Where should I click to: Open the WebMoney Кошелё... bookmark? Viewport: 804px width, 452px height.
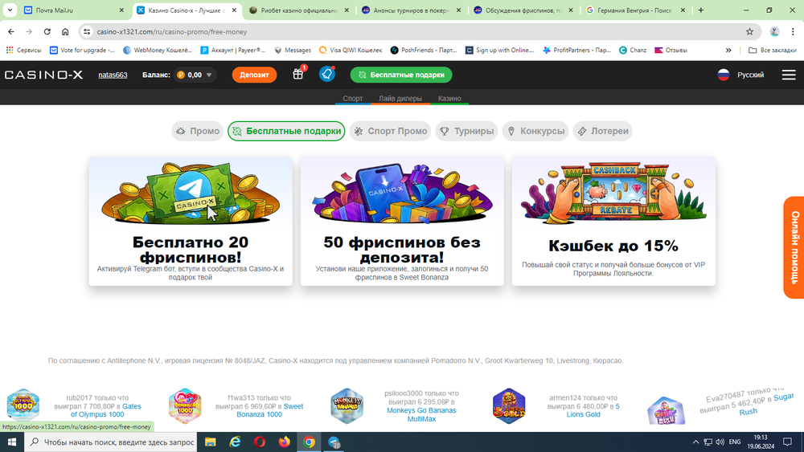[158, 50]
